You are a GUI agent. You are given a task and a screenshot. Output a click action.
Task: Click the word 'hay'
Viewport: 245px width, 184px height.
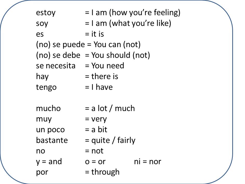pyautogui.click(x=42, y=77)
